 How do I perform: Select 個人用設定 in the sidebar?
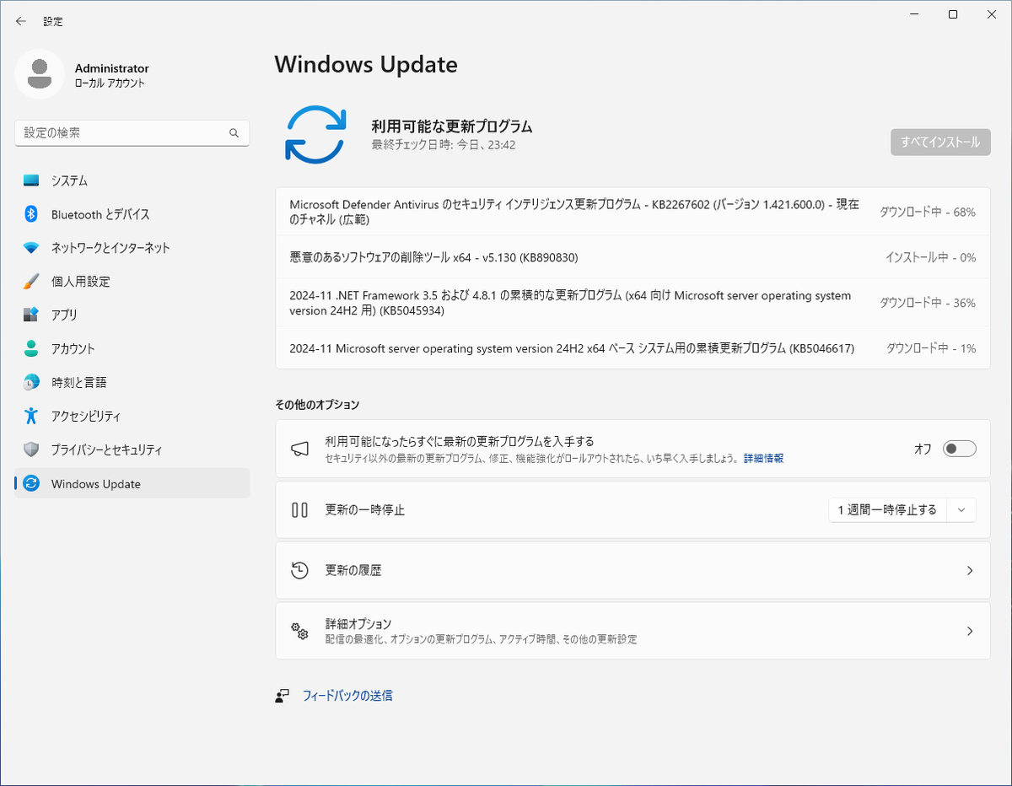132,282
